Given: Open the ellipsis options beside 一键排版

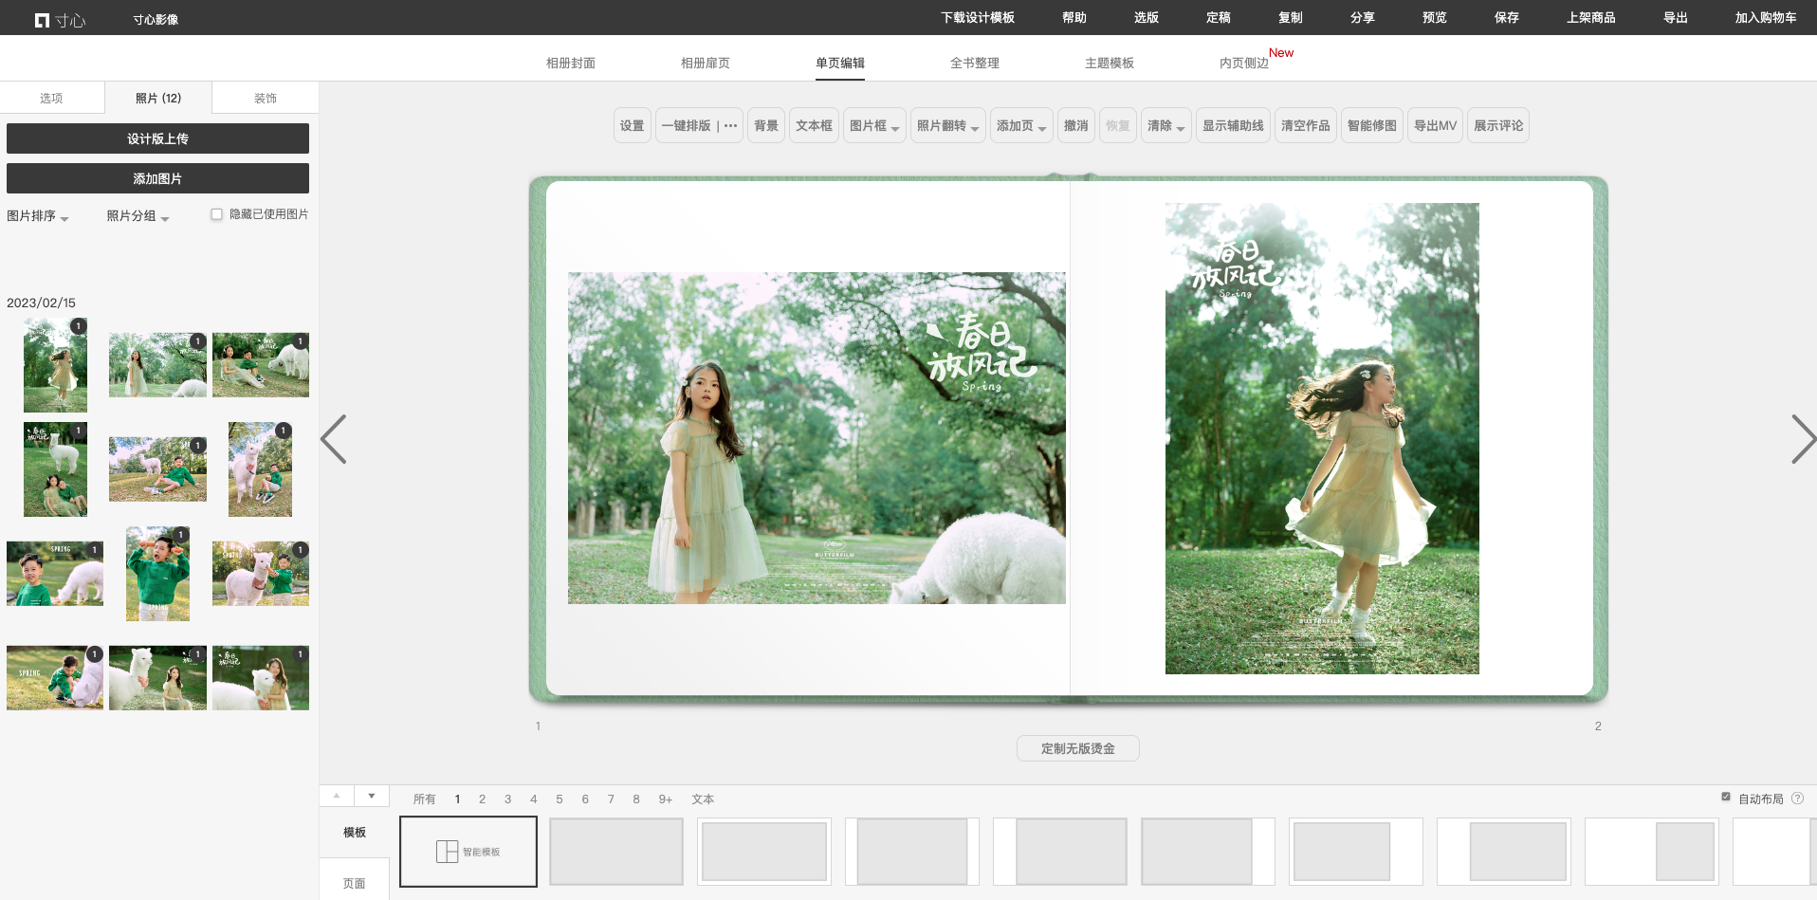Looking at the screenshot, I should coord(730,126).
